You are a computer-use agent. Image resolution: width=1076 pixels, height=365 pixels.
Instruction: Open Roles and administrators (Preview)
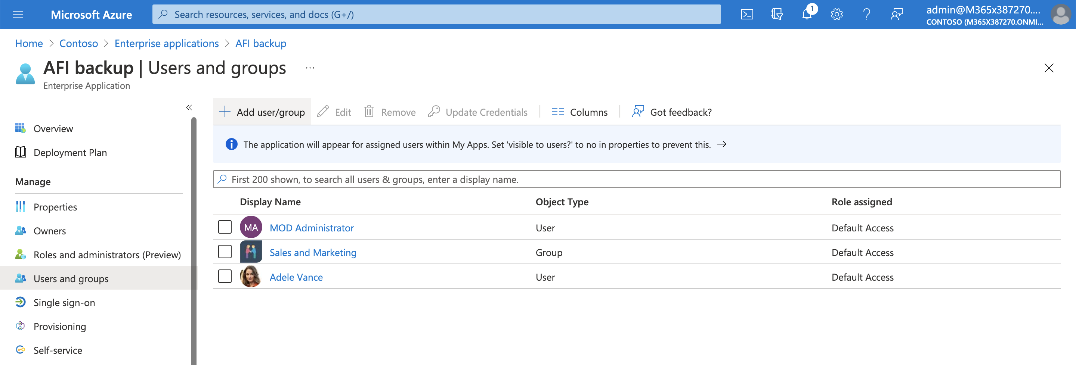point(107,255)
